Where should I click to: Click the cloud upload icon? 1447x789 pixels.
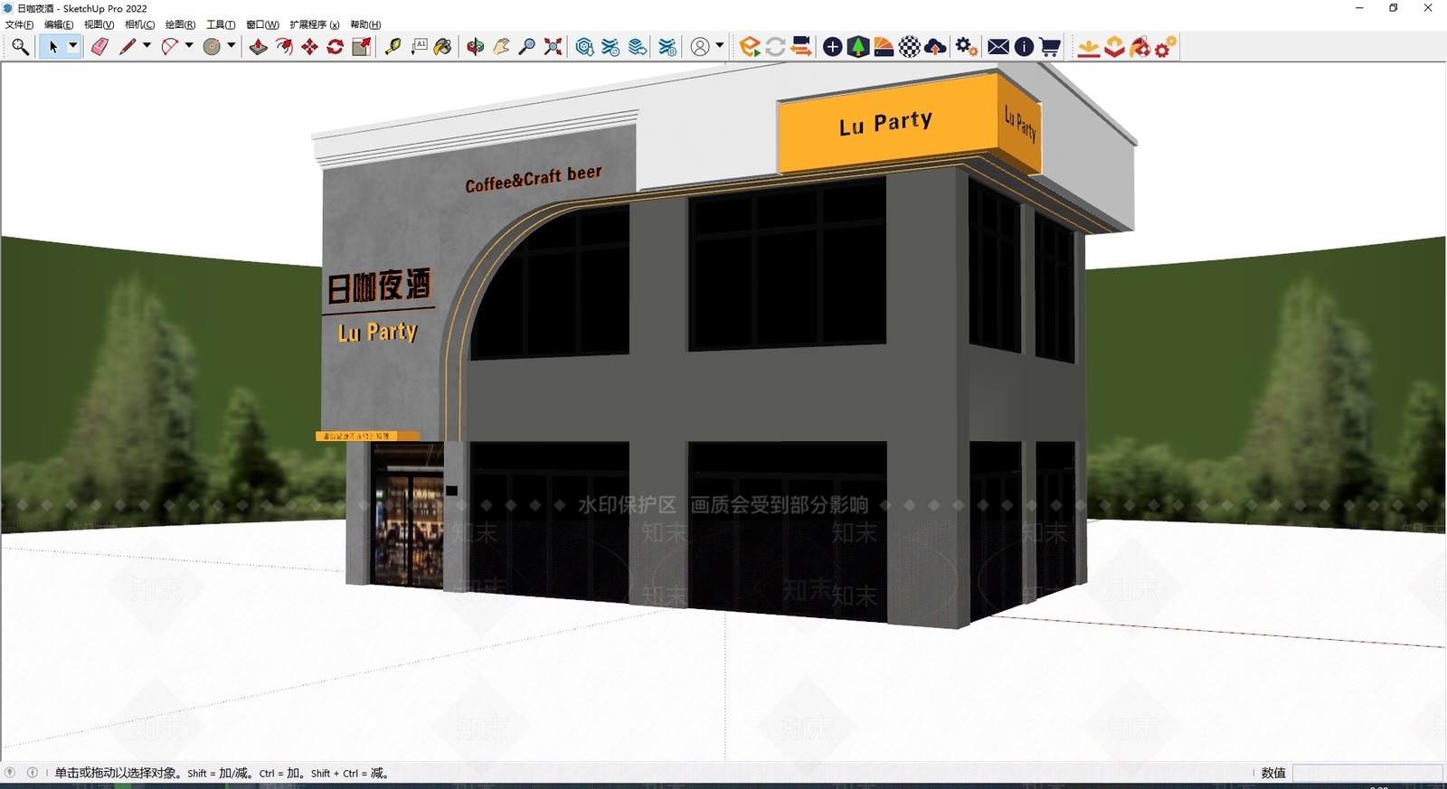click(x=935, y=47)
